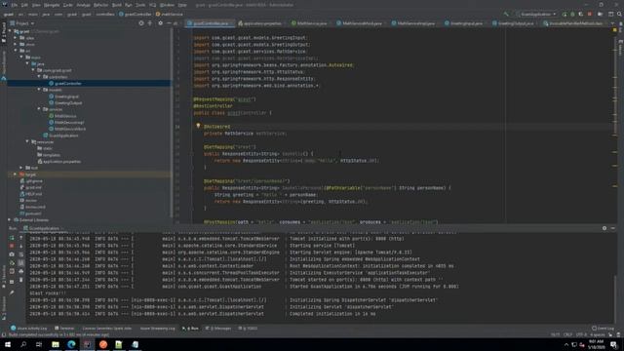Click the taskbar search magnifier

pyautogui.click(x=23, y=344)
